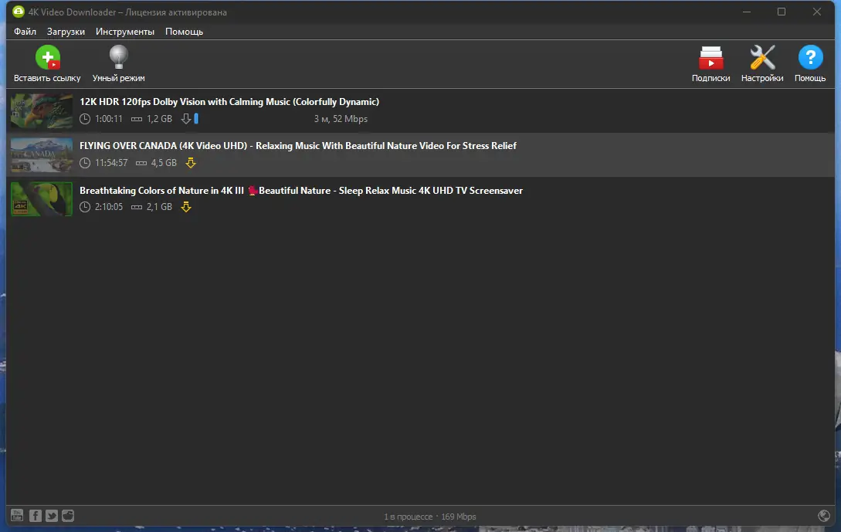This screenshot has height=532, width=841.
Task: Click the globe icon in status bar
Action: tap(824, 516)
